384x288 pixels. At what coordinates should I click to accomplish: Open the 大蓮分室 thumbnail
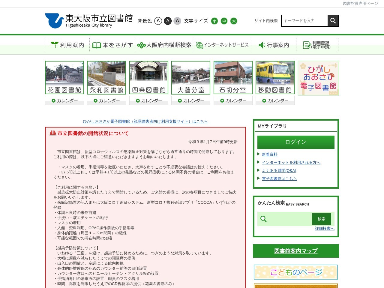pos(191,78)
